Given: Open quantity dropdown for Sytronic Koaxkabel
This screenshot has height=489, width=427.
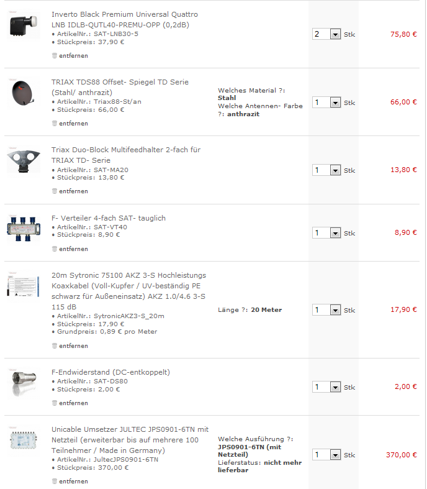Looking at the screenshot, I should (x=335, y=310).
